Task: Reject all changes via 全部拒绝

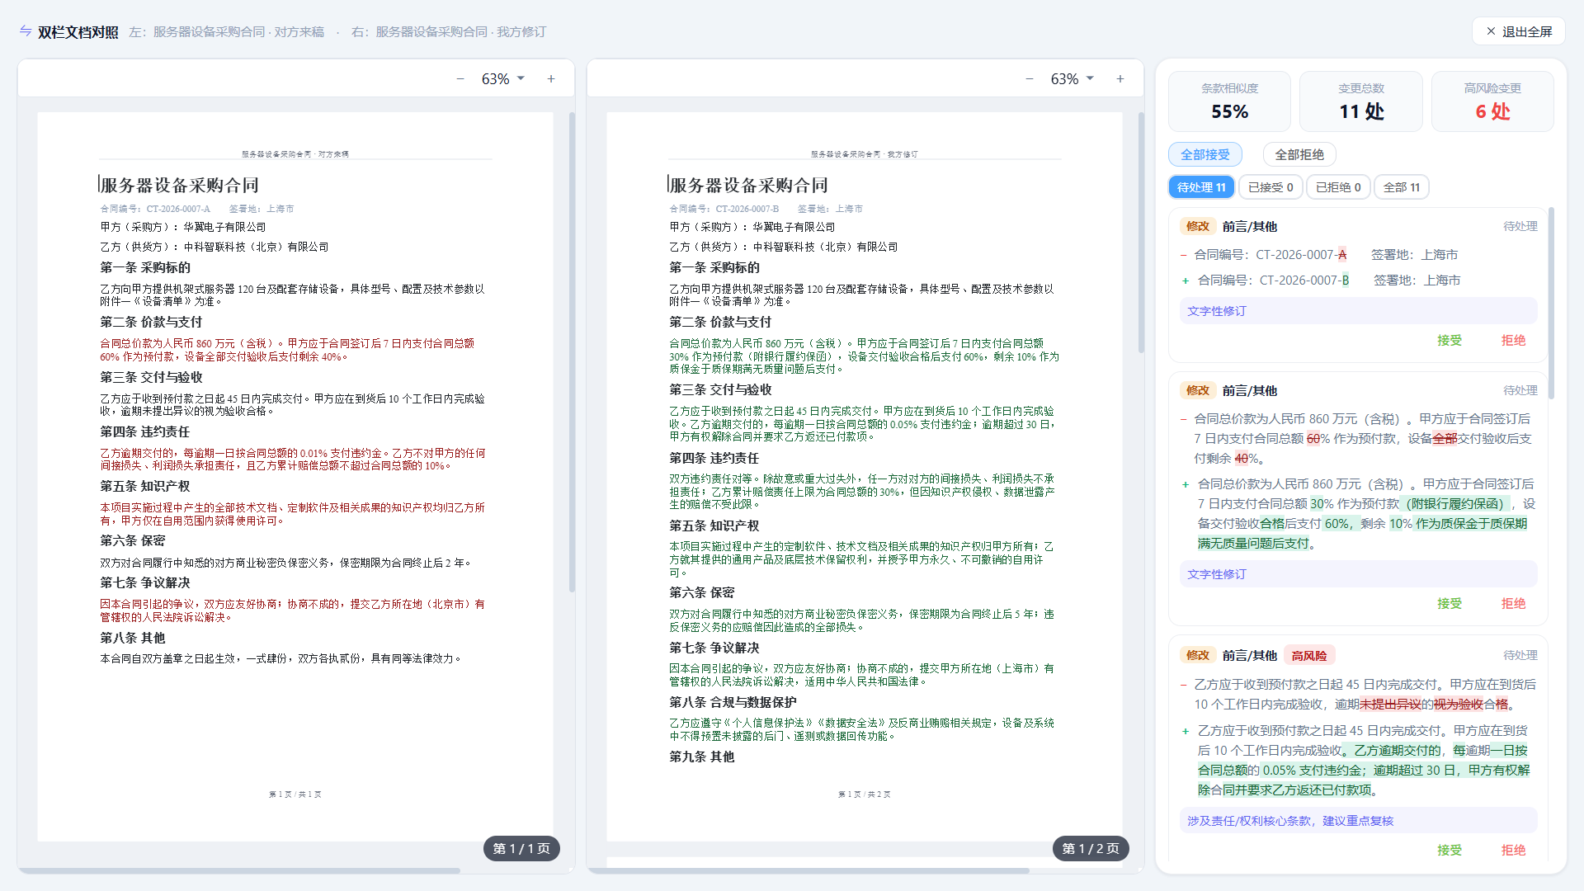Action: (1299, 154)
